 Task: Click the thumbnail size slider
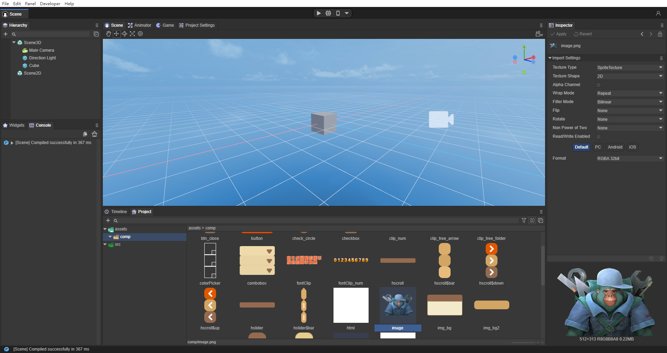click(x=538, y=342)
